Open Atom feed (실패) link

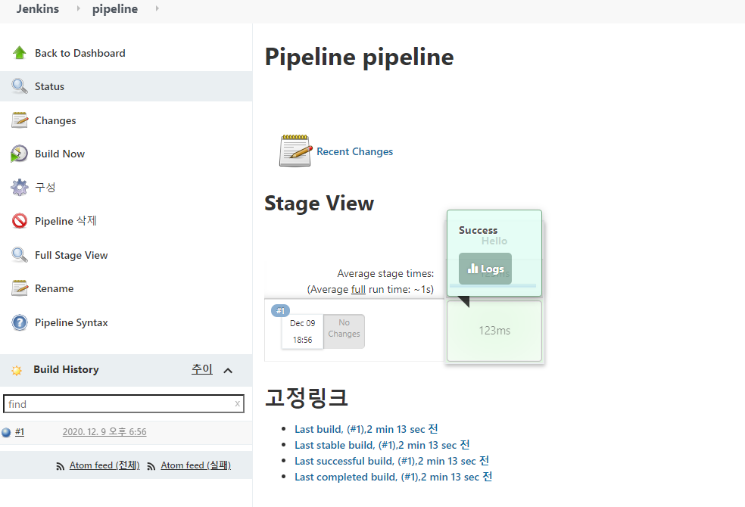tap(196, 465)
